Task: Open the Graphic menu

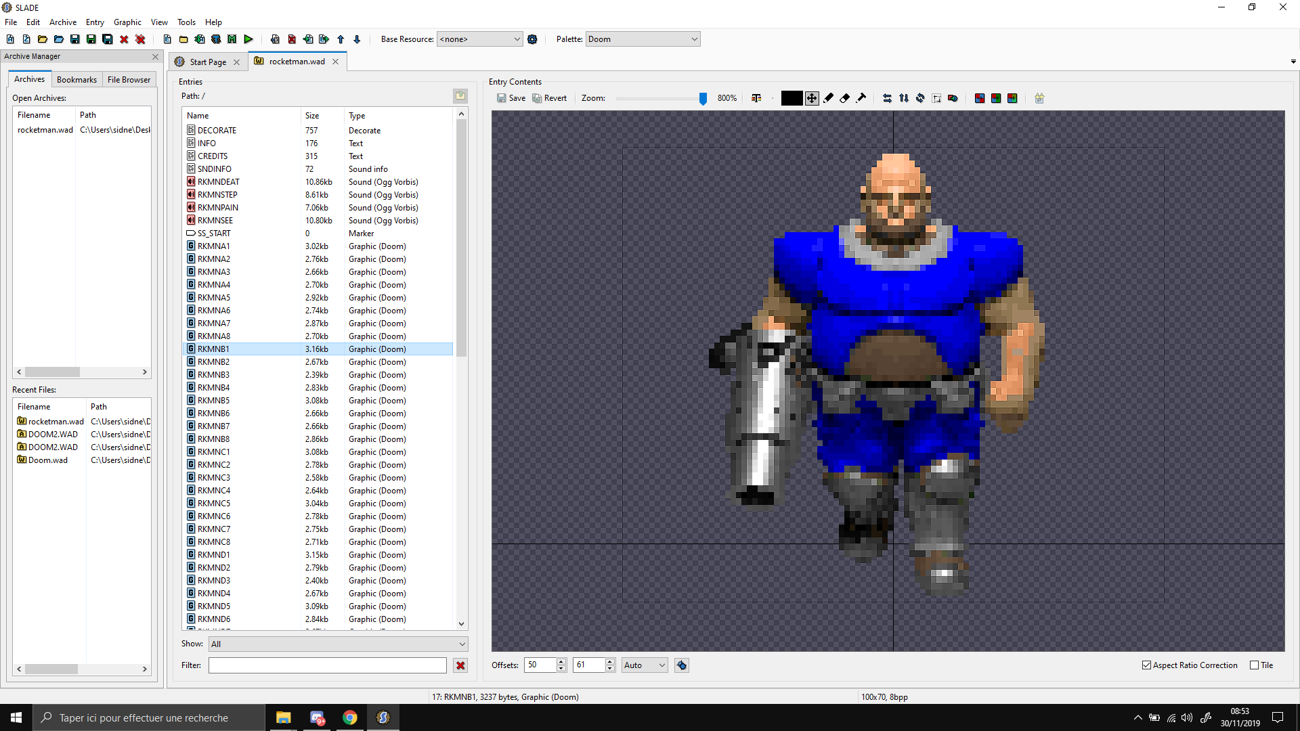Action: click(127, 22)
